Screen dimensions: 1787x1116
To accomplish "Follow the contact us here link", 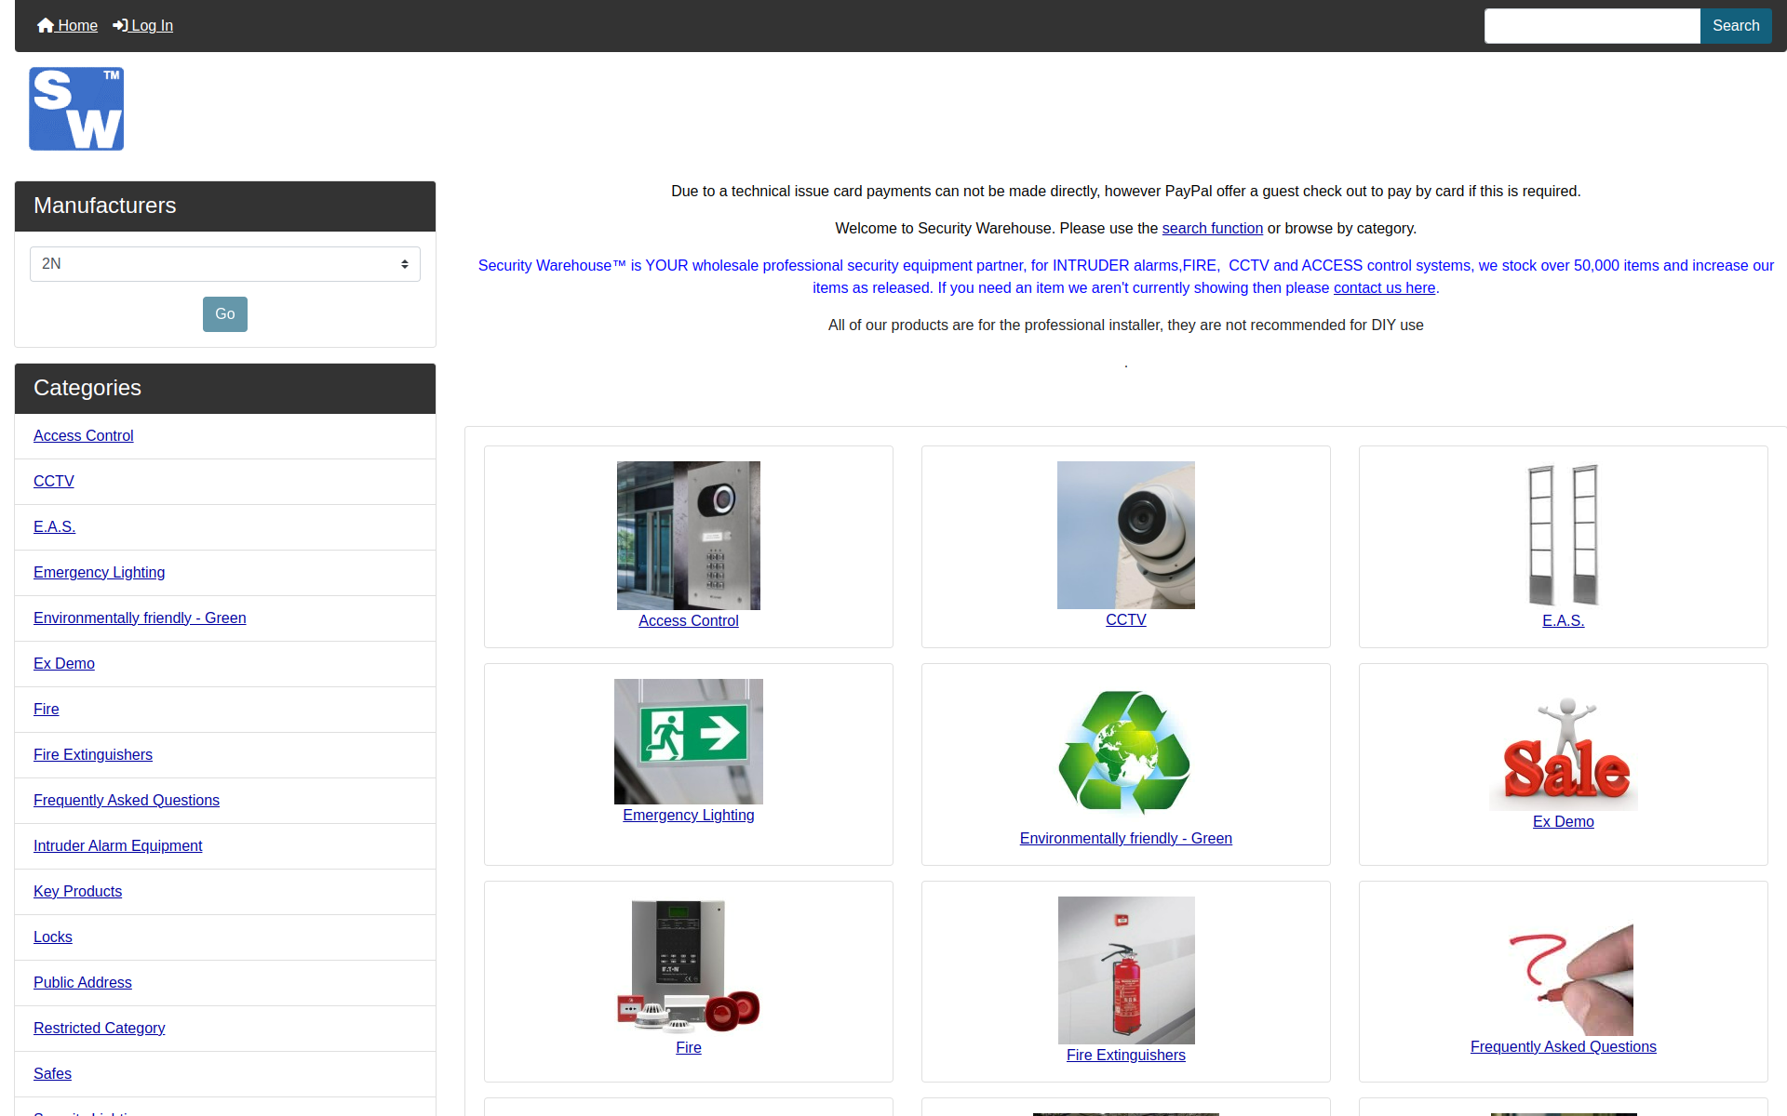I will coord(1385,287).
